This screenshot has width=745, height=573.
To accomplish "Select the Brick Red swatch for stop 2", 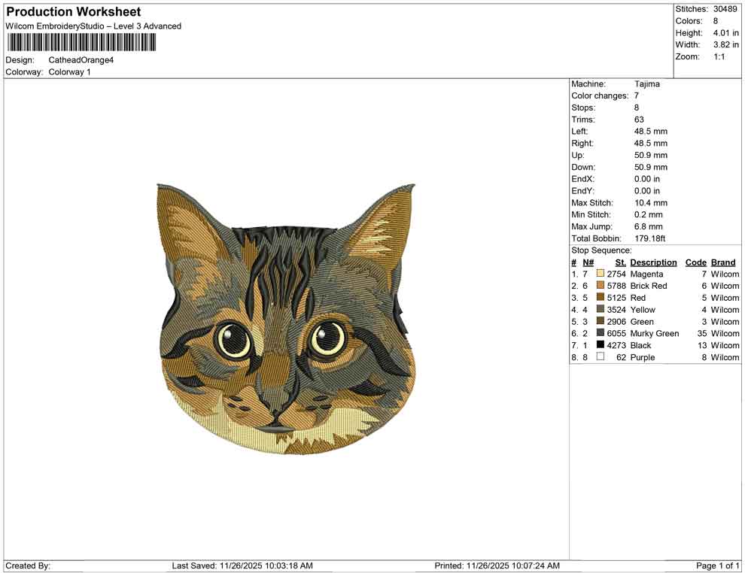I will (601, 286).
